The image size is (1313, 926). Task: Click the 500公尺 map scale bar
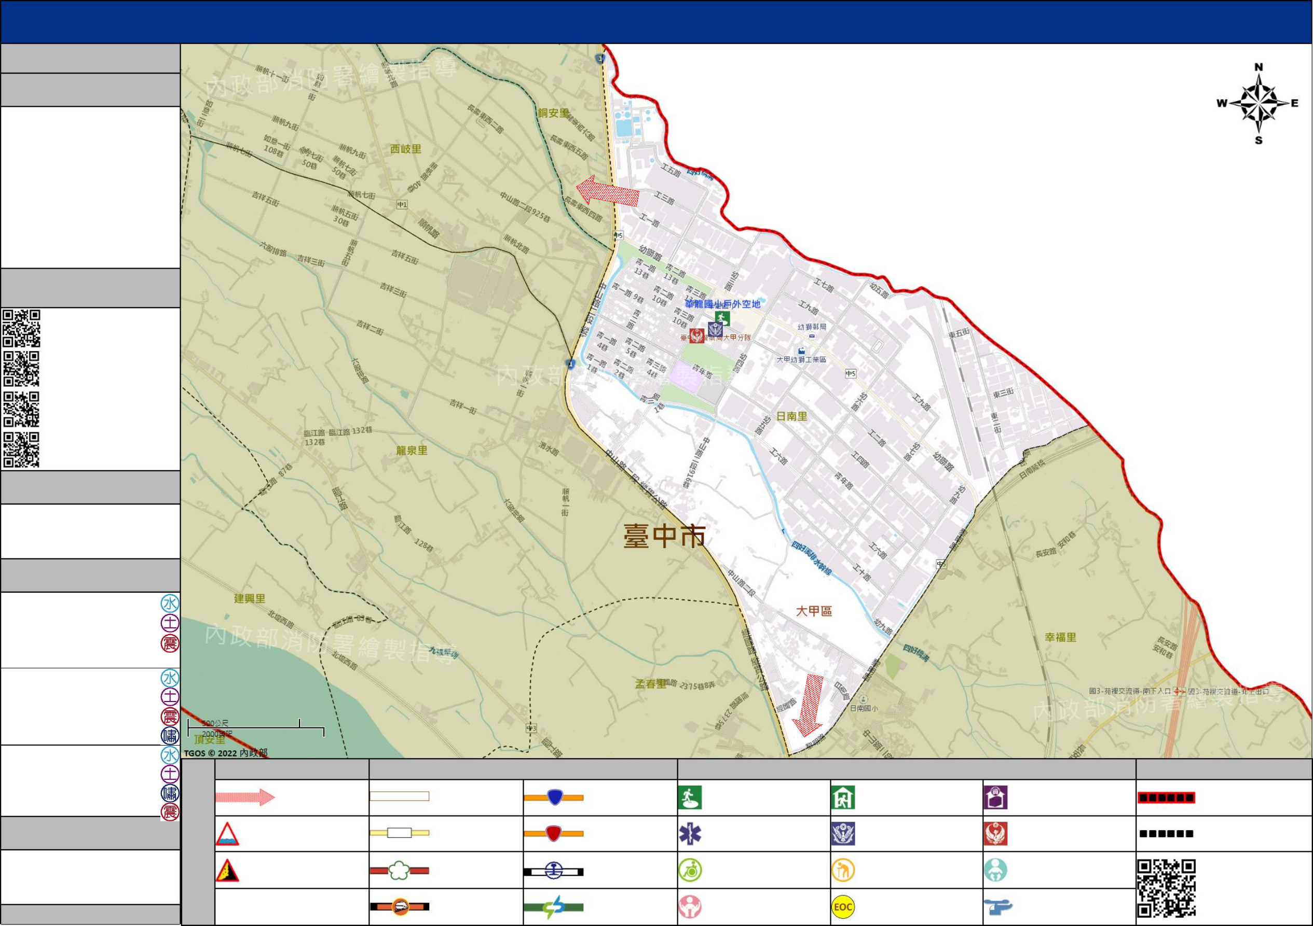(x=256, y=728)
